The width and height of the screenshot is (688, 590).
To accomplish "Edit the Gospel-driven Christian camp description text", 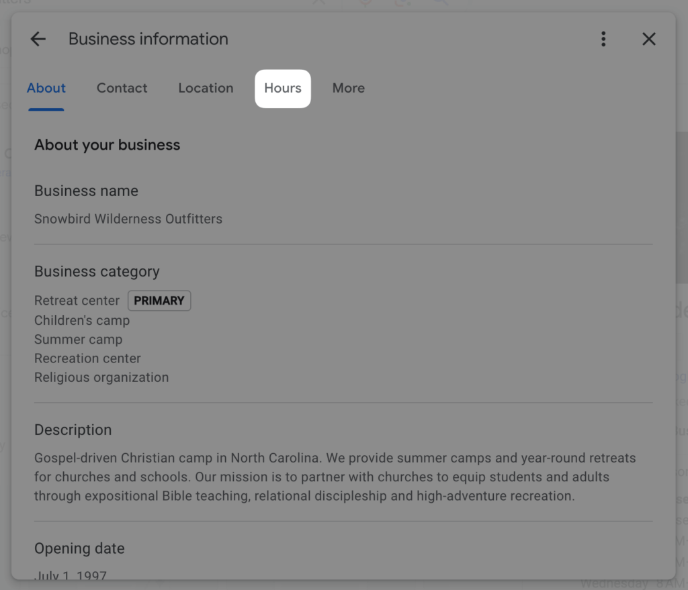I will click(x=335, y=477).
